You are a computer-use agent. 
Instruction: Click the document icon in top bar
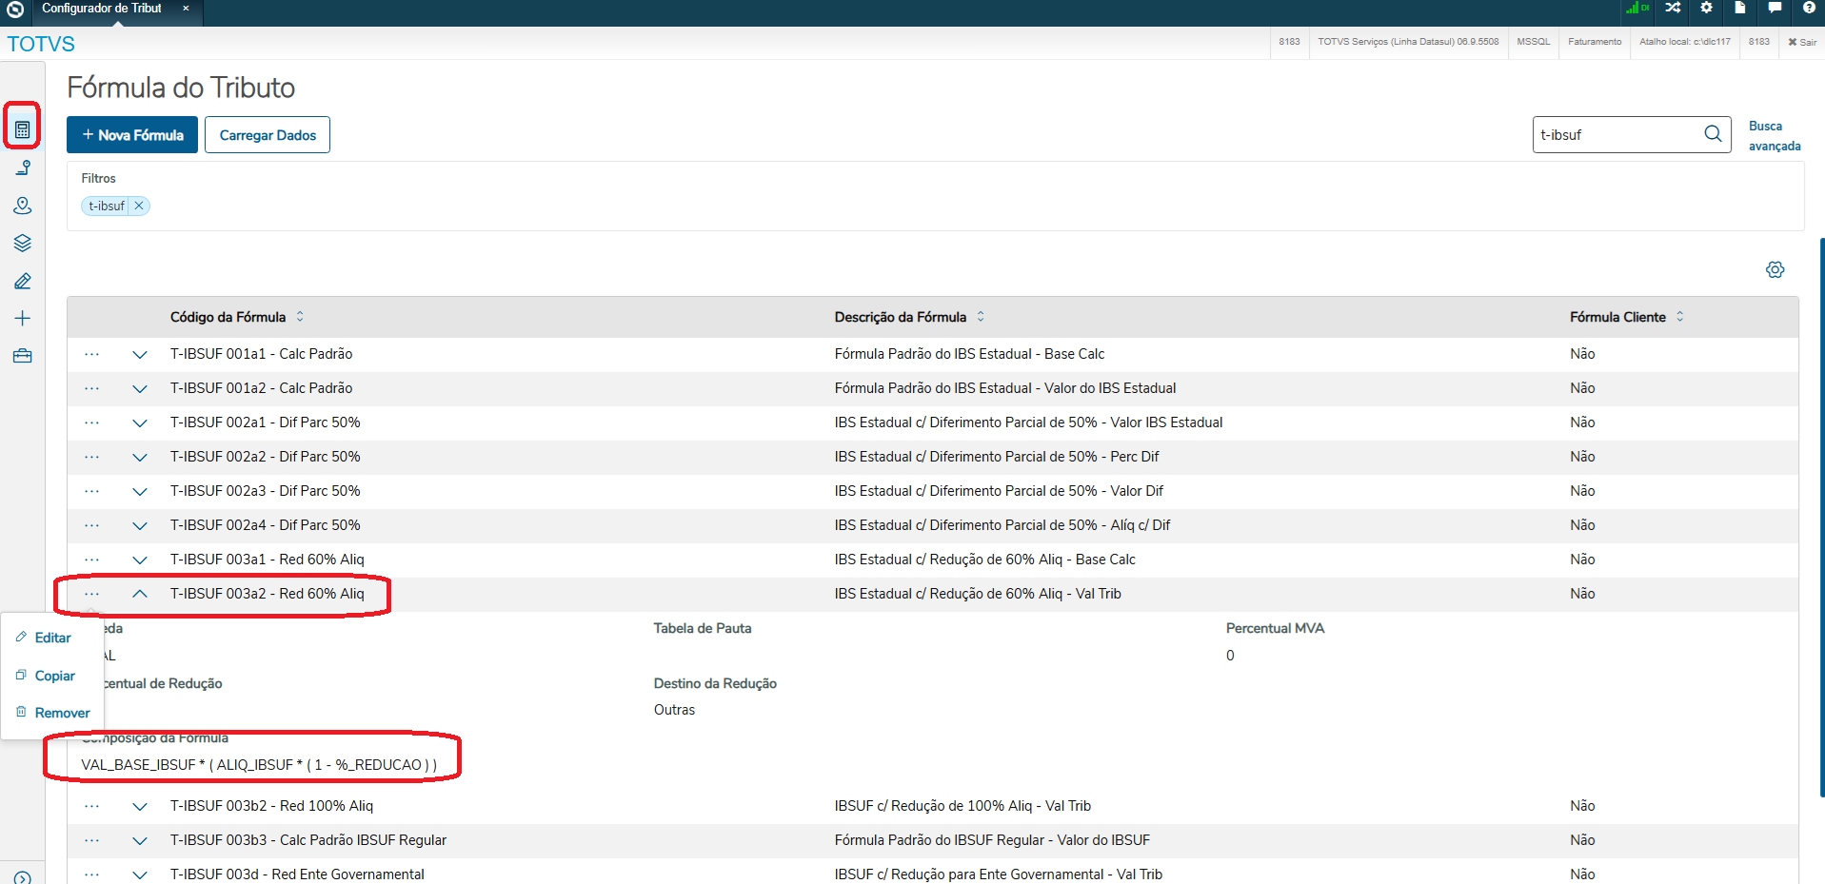1739,8
